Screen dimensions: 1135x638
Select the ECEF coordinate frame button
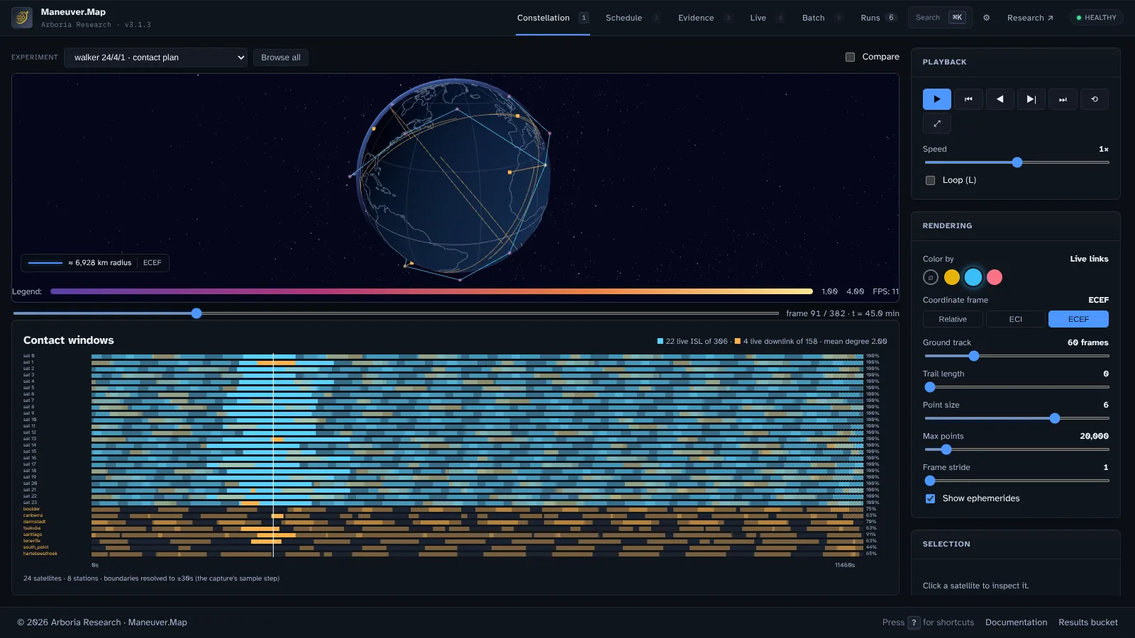1078,319
